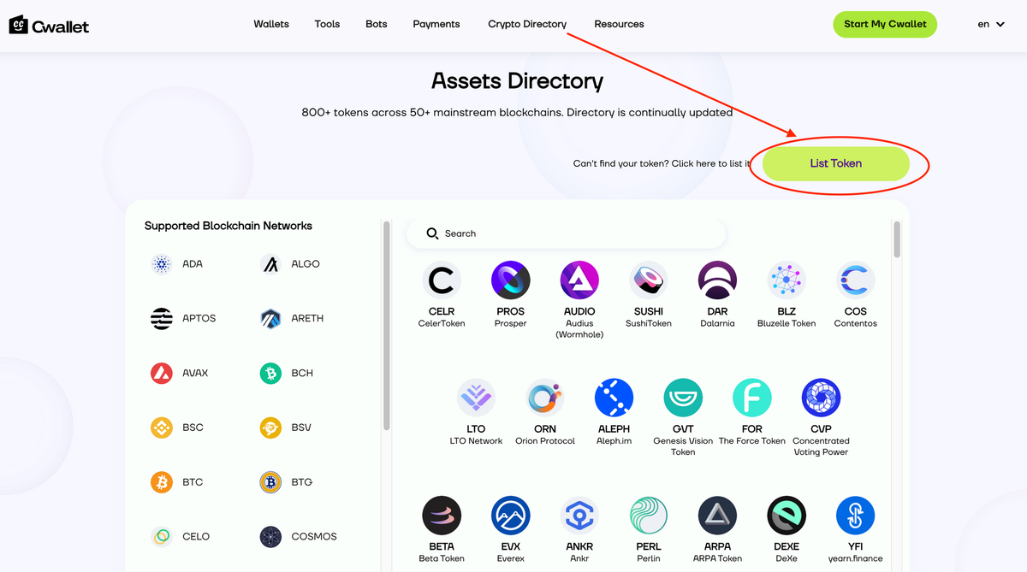Screen dimensions: 1027x572
Task: Pick the FOR Force Token icon
Action: coord(752,398)
